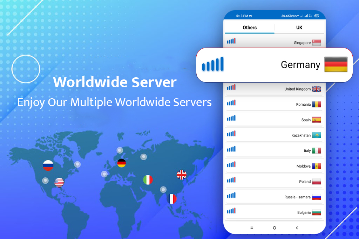359x239 pixels.
Task: Click the round UK flag on the map
Action: [x=182, y=175]
